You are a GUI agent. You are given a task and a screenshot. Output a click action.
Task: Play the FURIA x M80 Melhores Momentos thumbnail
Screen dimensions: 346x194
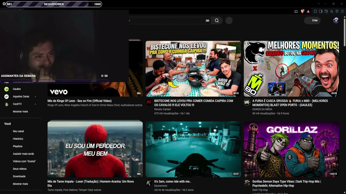[291, 69]
